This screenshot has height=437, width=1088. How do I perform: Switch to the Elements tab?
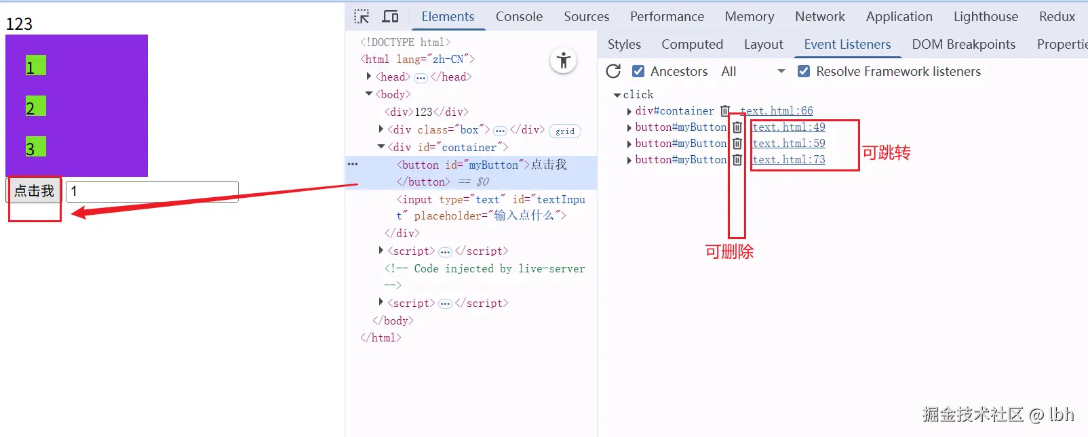448,16
